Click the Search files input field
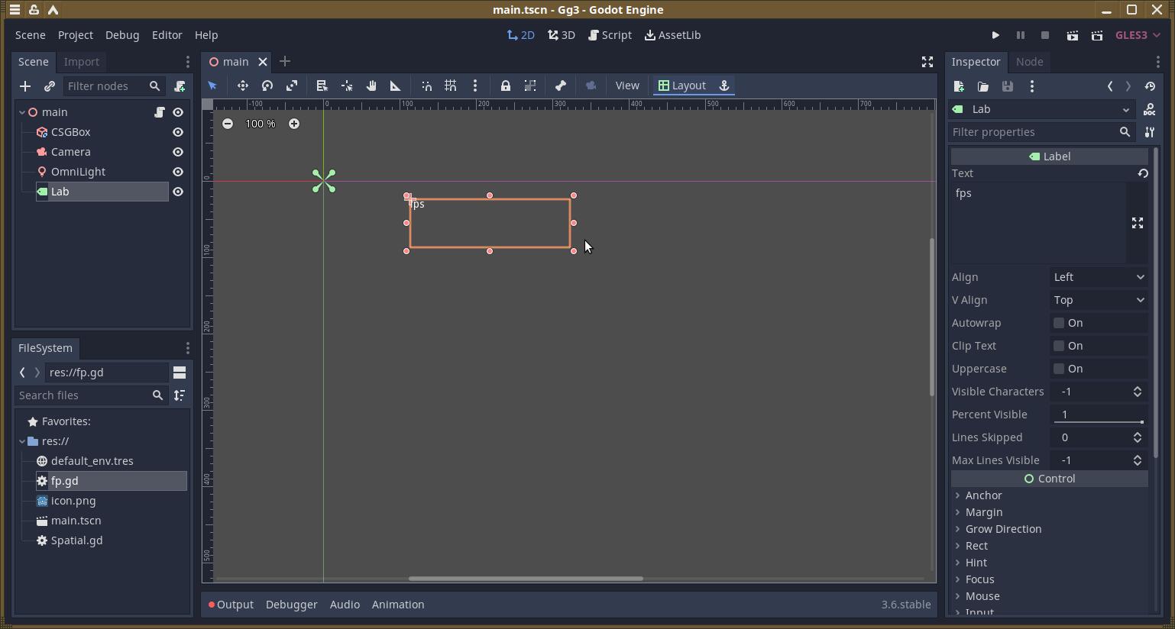Screen dimensions: 1175x629 pyautogui.click(x=82, y=395)
